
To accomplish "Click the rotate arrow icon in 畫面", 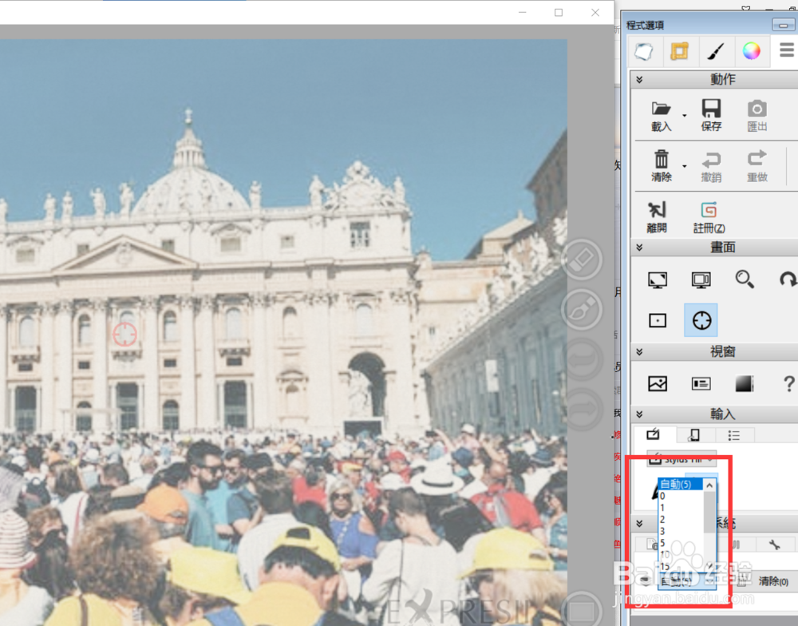I will tap(788, 279).
